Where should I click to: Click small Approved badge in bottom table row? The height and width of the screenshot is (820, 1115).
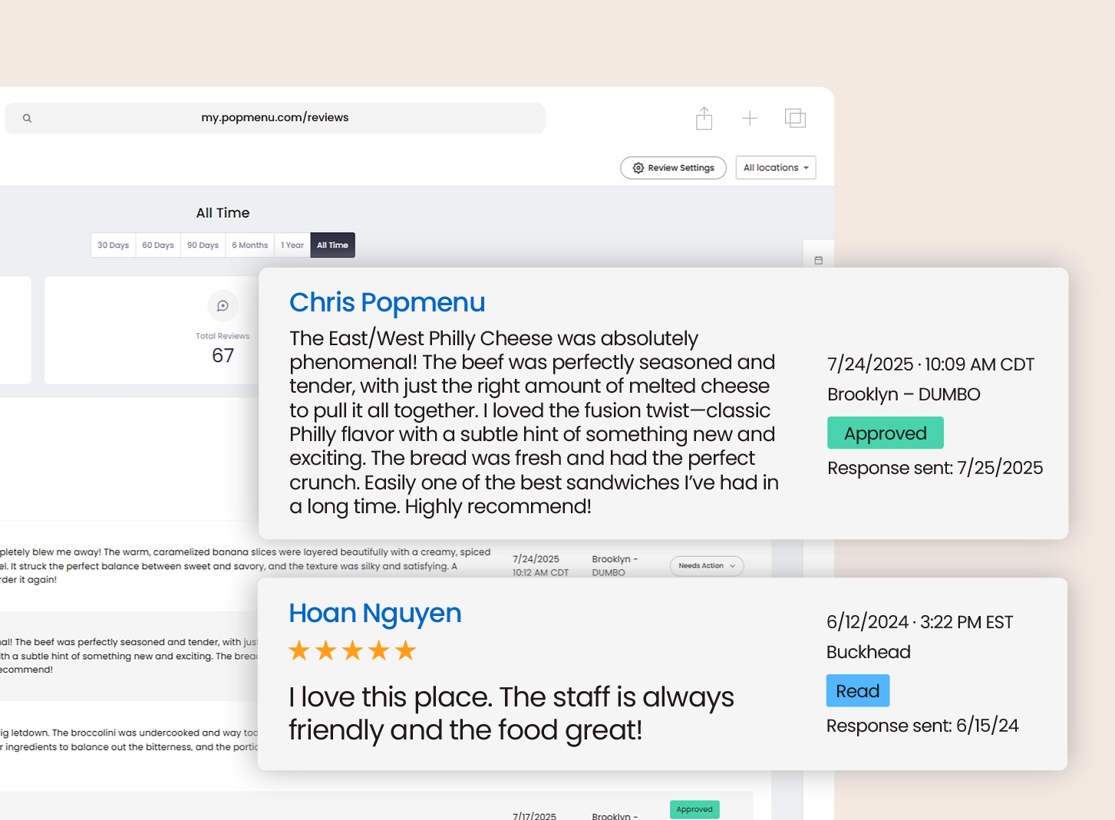pos(694,809)
